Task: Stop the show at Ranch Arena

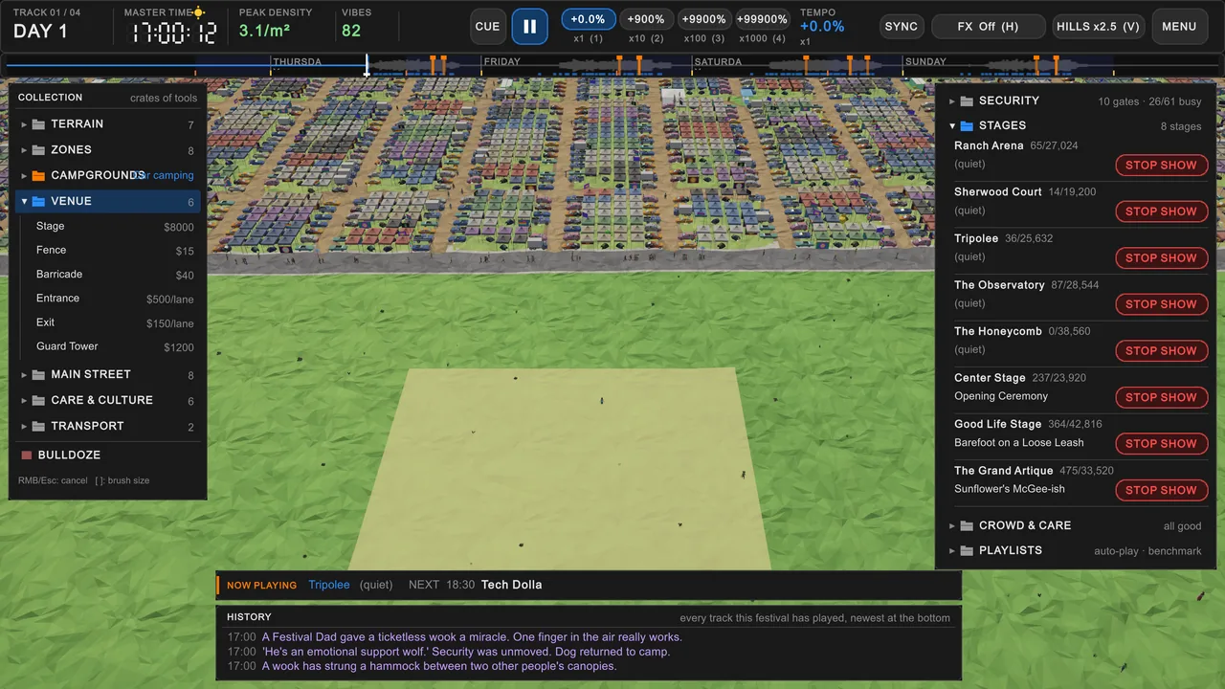Action: tap(1161, 166)
